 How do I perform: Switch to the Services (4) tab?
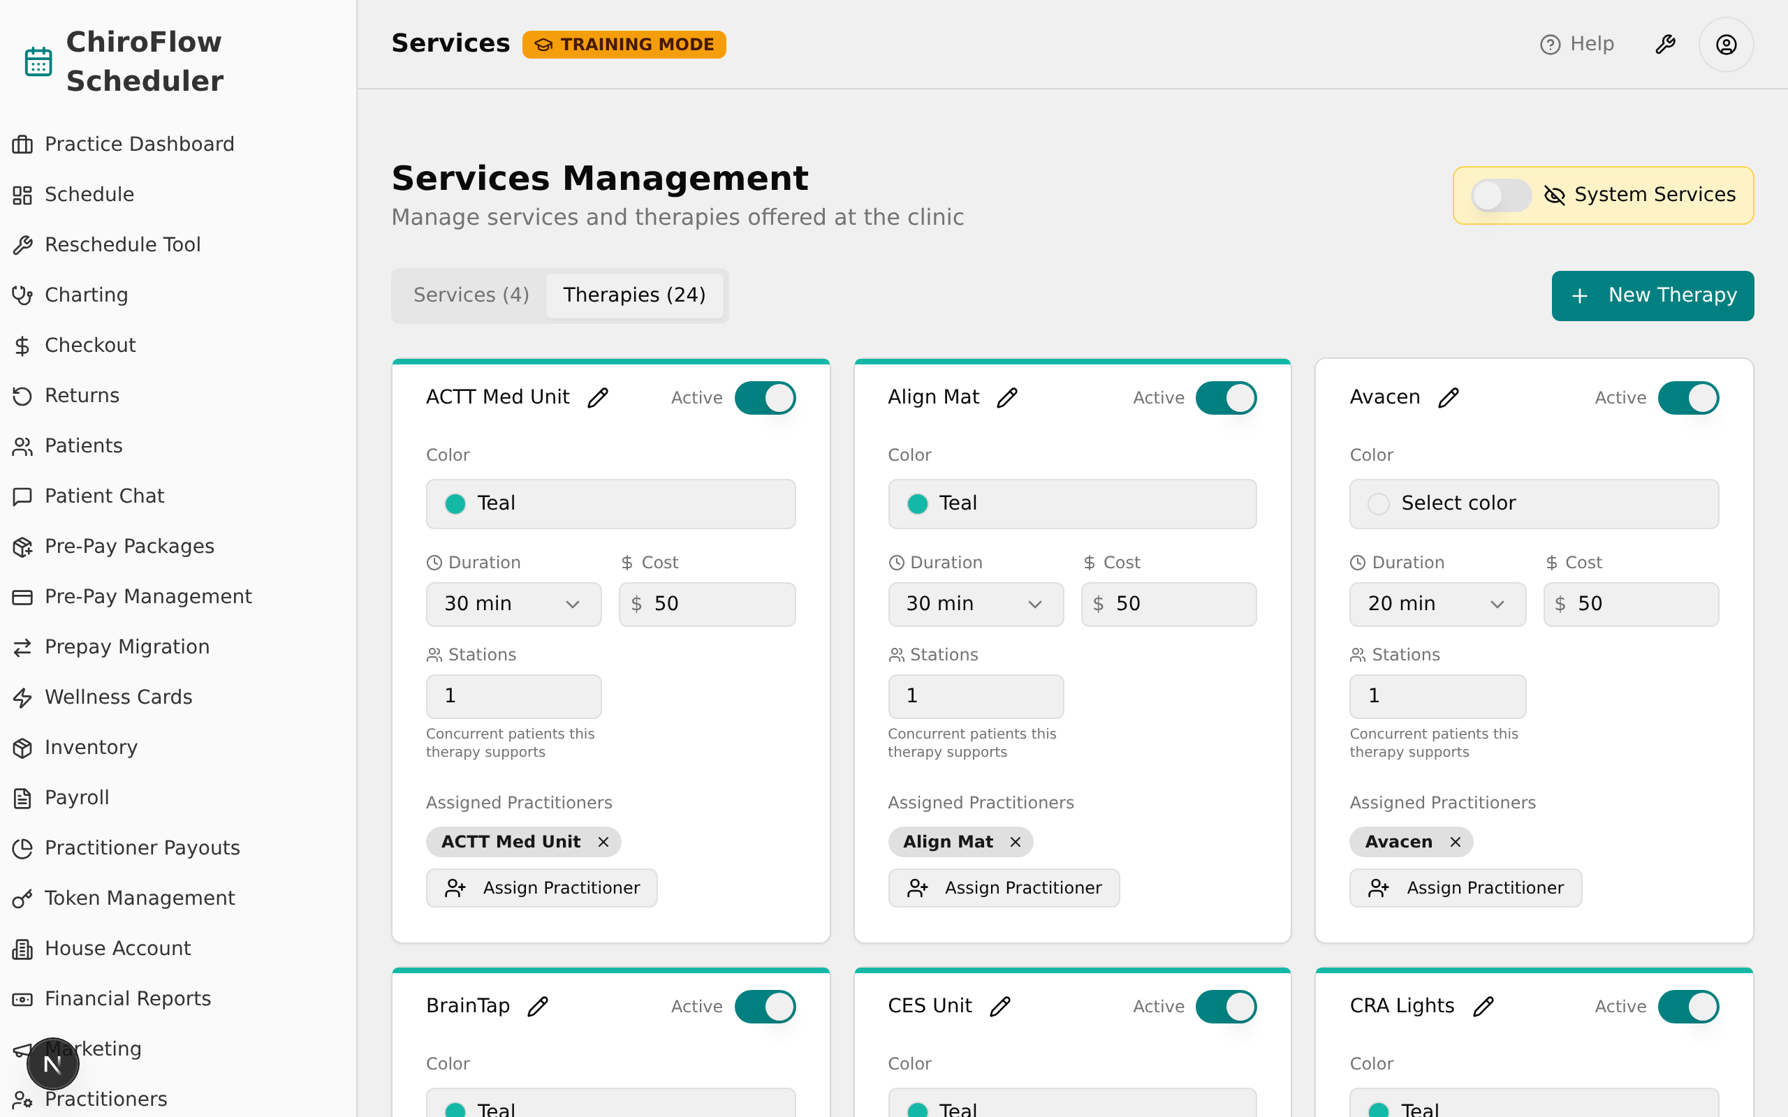click(471, 295)
